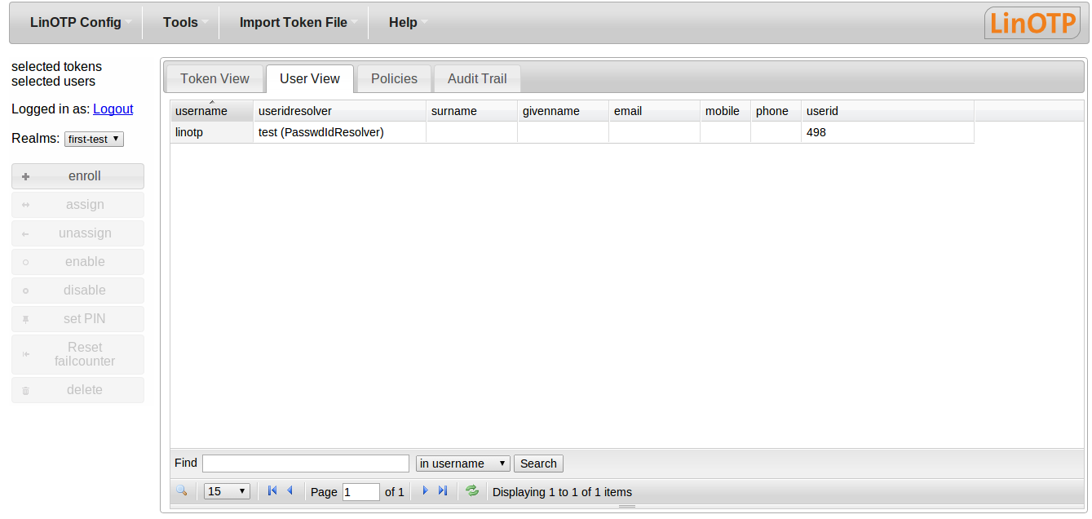Image resolution: width=1092 pixels, height=519 pixels.
Task: Open the Audit Trail tab
Action: pos(477,79)
